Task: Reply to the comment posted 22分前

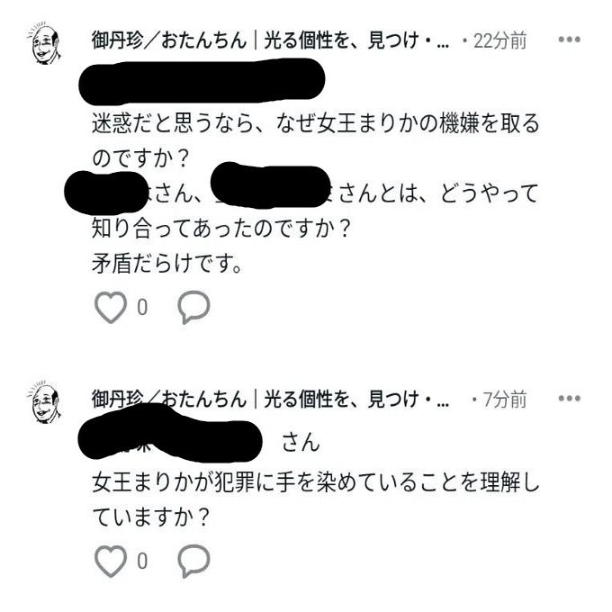Action: [x=194, y=307]
